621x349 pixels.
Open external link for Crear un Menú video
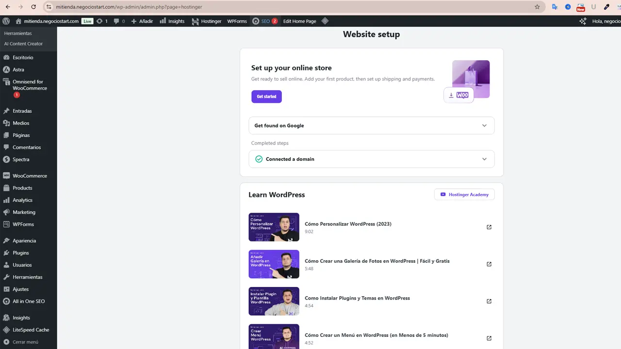click(x=489, y=338)
